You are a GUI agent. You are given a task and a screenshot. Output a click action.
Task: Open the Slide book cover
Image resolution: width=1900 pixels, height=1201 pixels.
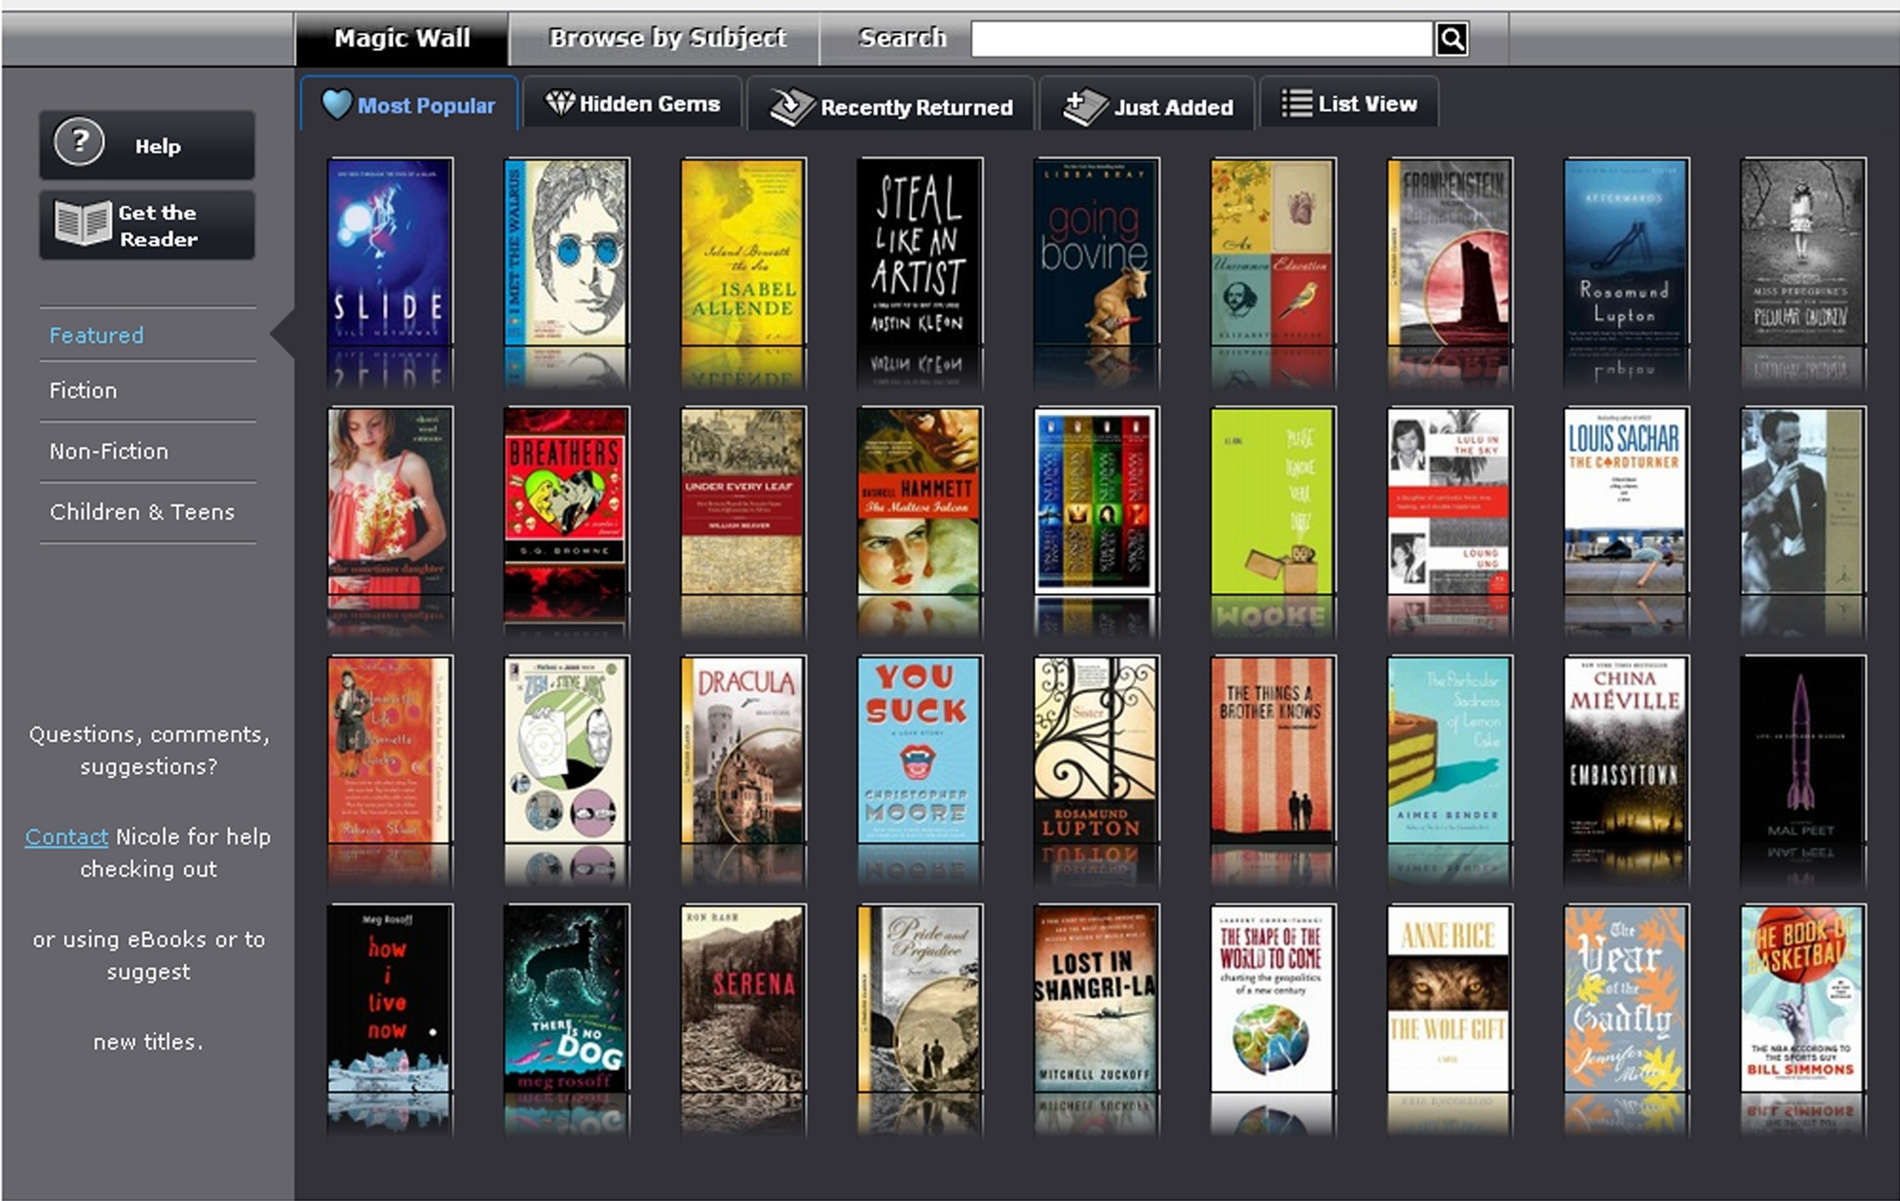389,252
